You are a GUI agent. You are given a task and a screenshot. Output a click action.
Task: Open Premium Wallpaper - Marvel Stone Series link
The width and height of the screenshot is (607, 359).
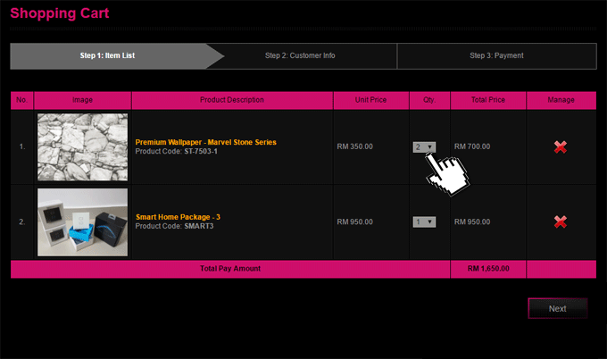tap(205, 142)
